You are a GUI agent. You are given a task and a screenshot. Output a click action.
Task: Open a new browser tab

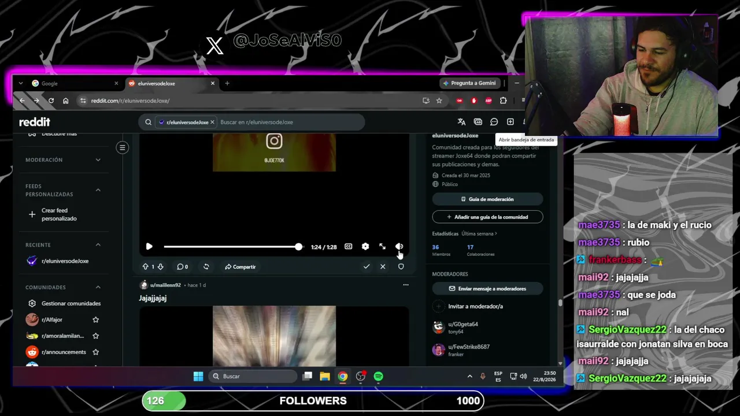pyautogui.click(x=227, y=83)
